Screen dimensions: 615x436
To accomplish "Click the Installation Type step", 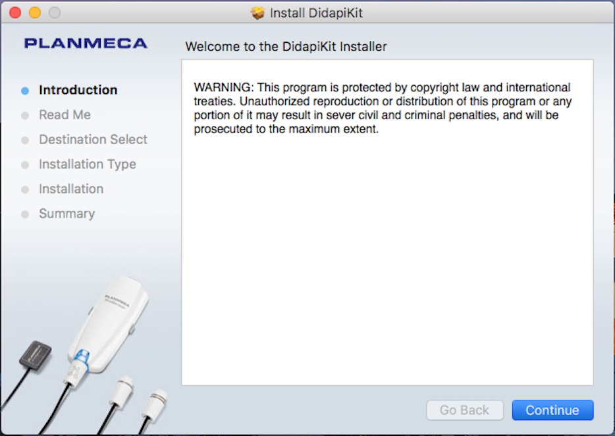I will pos(87,164).
